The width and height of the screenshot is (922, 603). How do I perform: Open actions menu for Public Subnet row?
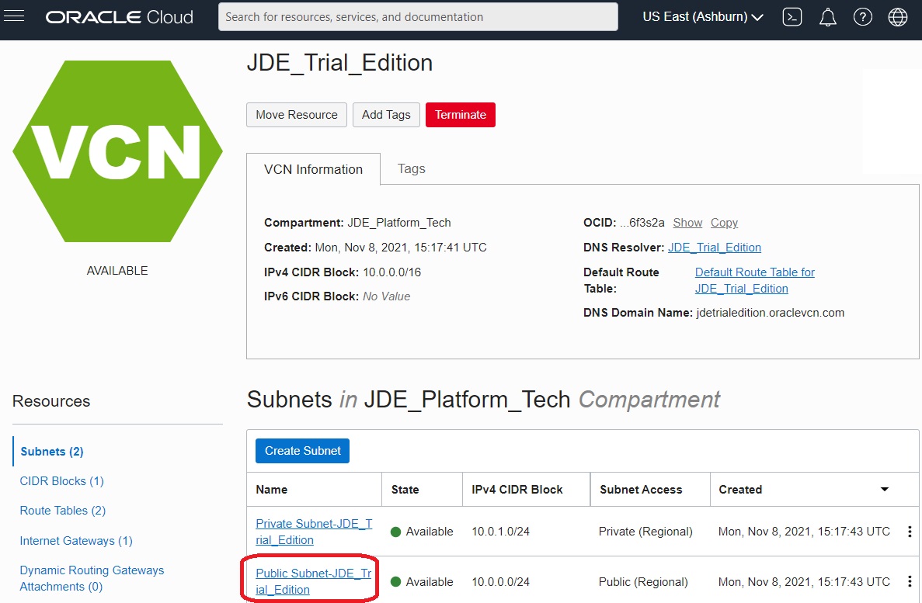[x=910, y=581]
